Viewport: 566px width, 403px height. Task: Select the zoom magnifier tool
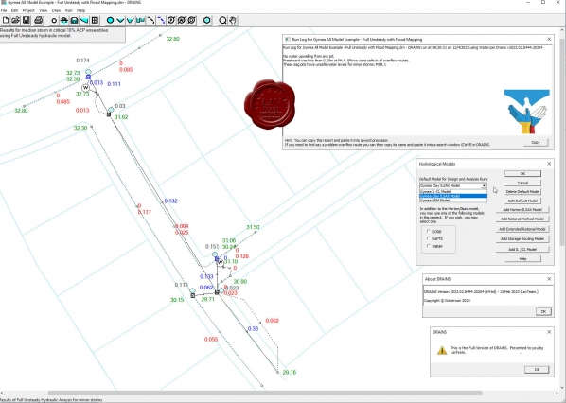pyautogui.click(x=222, y=20)
